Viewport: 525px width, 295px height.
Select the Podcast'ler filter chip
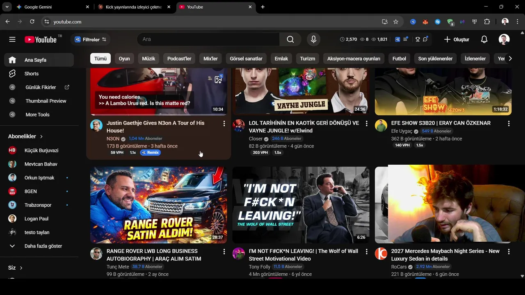[179, 59]
